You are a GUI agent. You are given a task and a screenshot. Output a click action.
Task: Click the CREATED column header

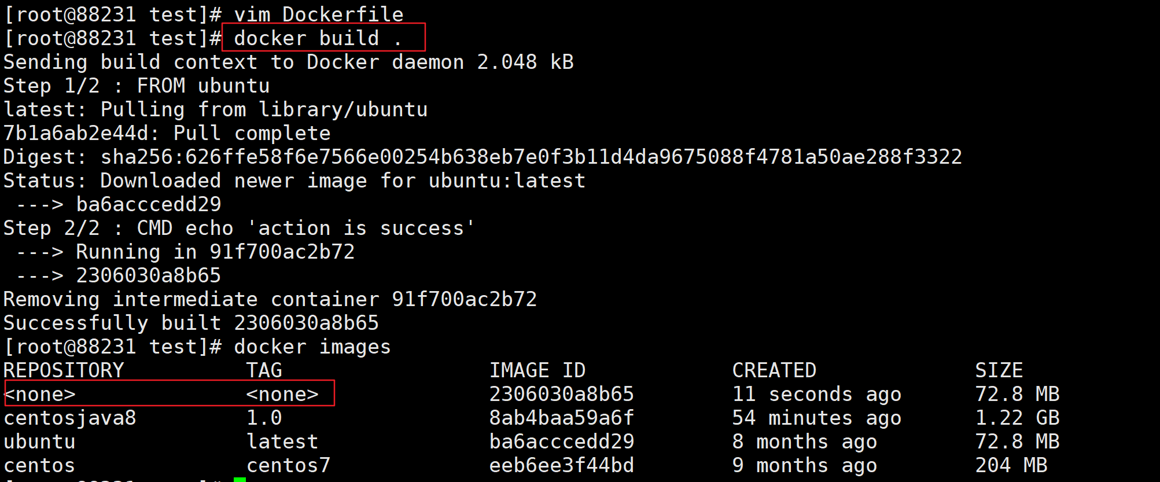pos(774,370)
